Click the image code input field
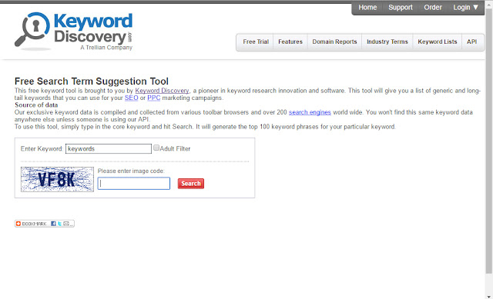The height and width of the screenshot is (299, 493). click(133, 184)
